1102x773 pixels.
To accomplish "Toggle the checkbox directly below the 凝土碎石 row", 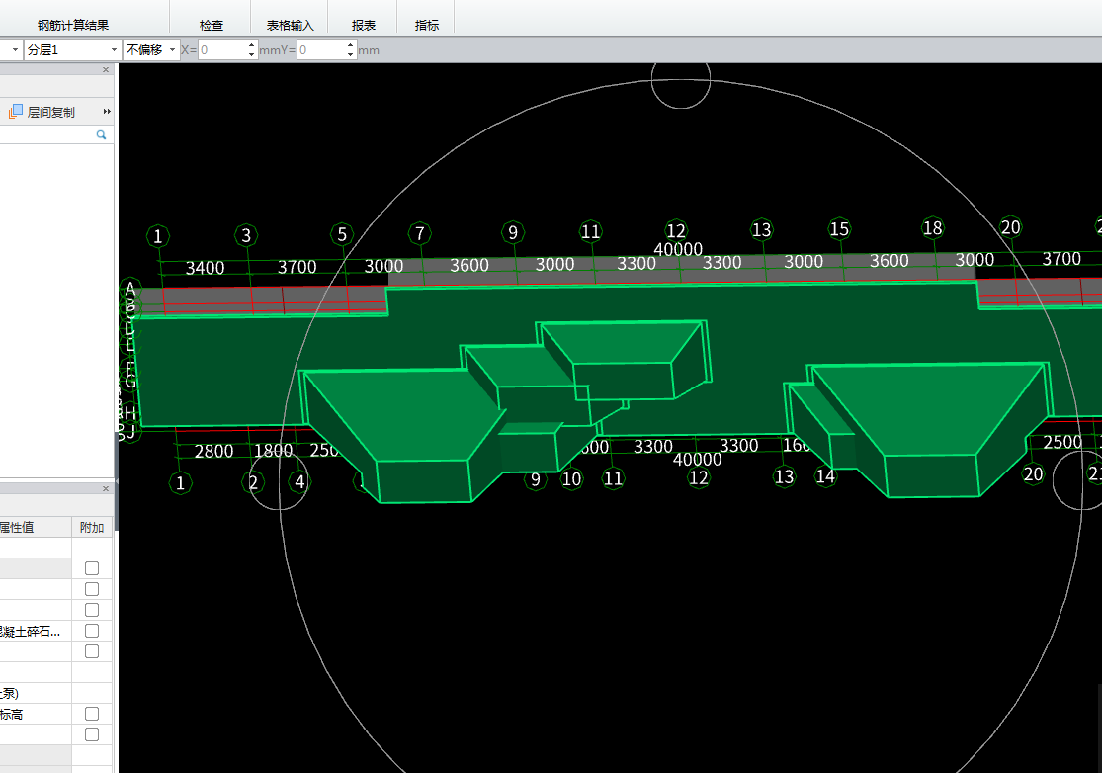I will [x=91, y=651].
